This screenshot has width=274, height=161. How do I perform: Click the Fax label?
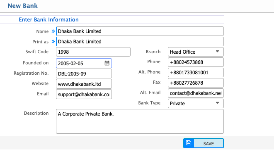tap(157, 82)
